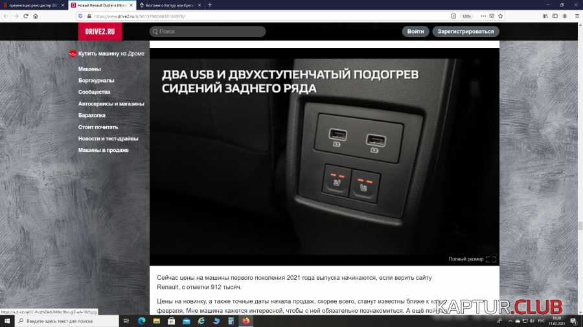This screenshot has height=327, width=583.
Task: Open the Windows Start menu
Action: pos(7,321)
